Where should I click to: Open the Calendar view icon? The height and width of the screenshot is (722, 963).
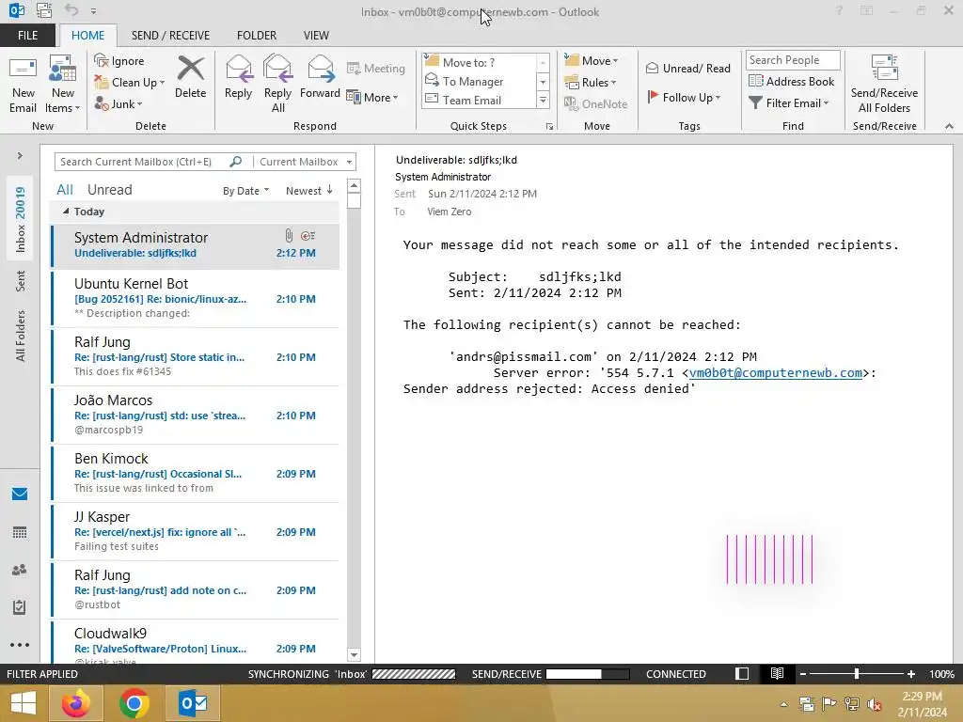click(20, 532)
